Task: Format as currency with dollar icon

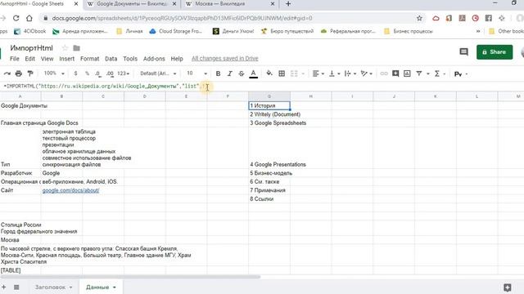Action: [76, 73]
